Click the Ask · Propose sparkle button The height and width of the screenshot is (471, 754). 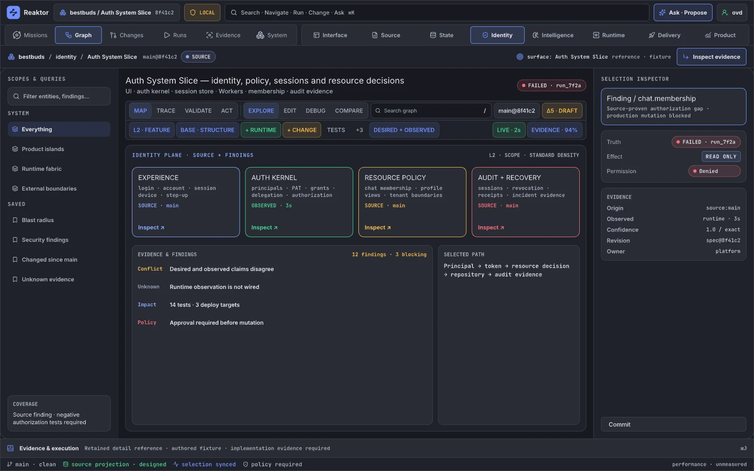tap(683, 13)
